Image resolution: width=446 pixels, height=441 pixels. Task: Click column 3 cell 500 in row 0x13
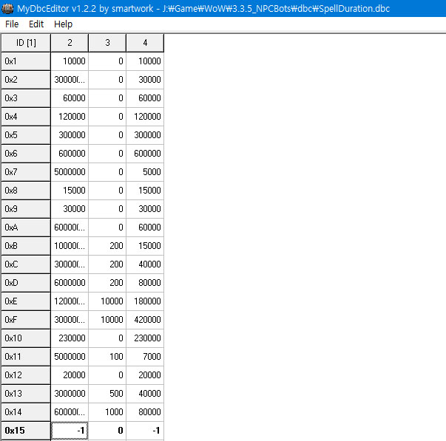[107, 394]
